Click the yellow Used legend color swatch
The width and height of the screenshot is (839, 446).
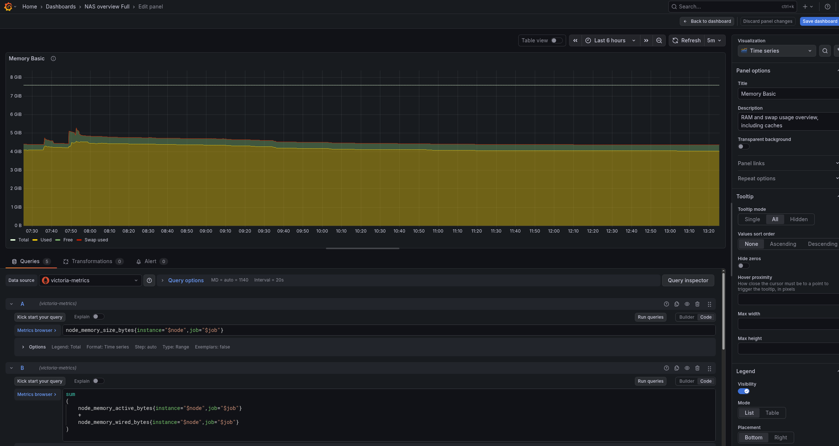[35, 240]
